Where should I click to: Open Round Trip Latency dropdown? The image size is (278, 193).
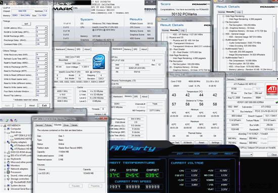click(42, 95)
